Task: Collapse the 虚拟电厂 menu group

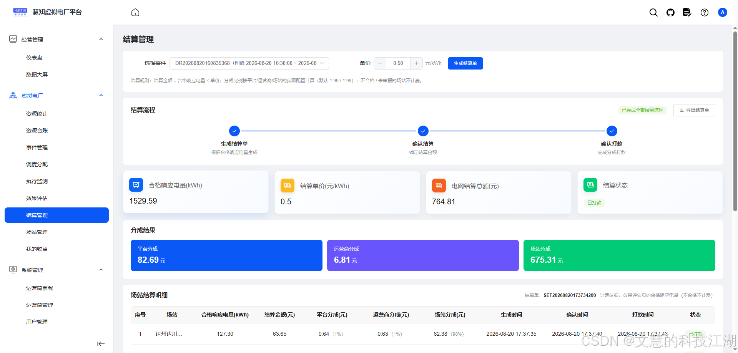Action: tap(101, 95)
